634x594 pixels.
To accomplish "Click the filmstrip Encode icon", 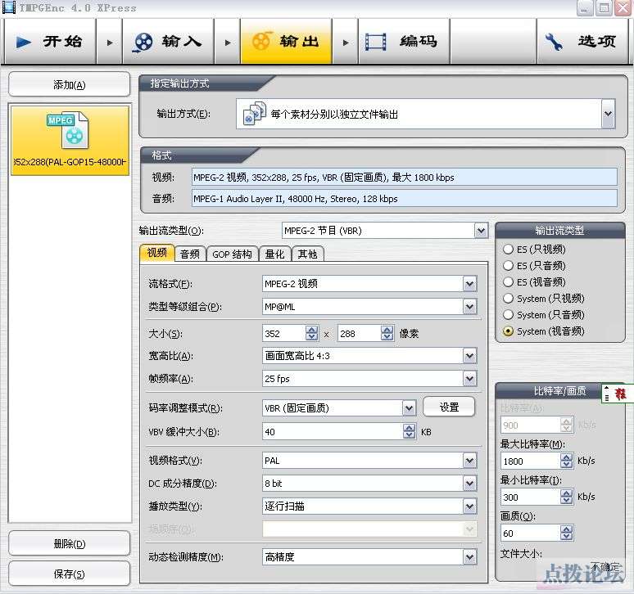I will (375, 42).
